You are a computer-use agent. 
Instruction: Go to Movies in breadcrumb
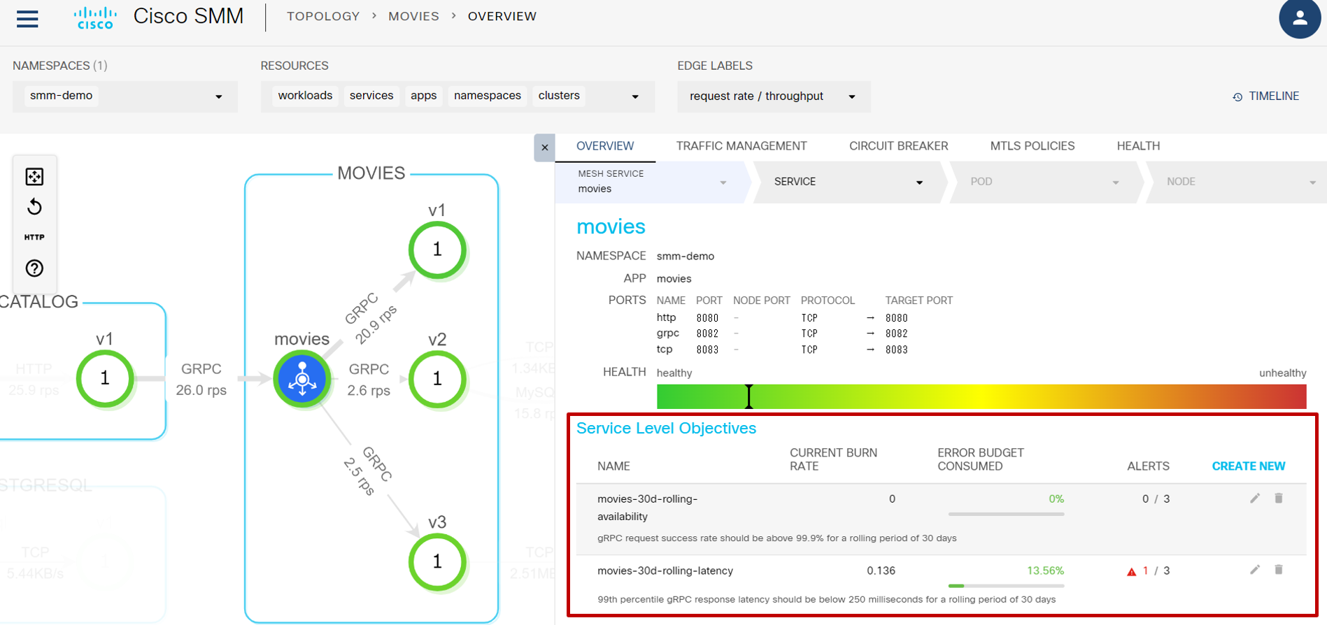(x=413, y=16)
